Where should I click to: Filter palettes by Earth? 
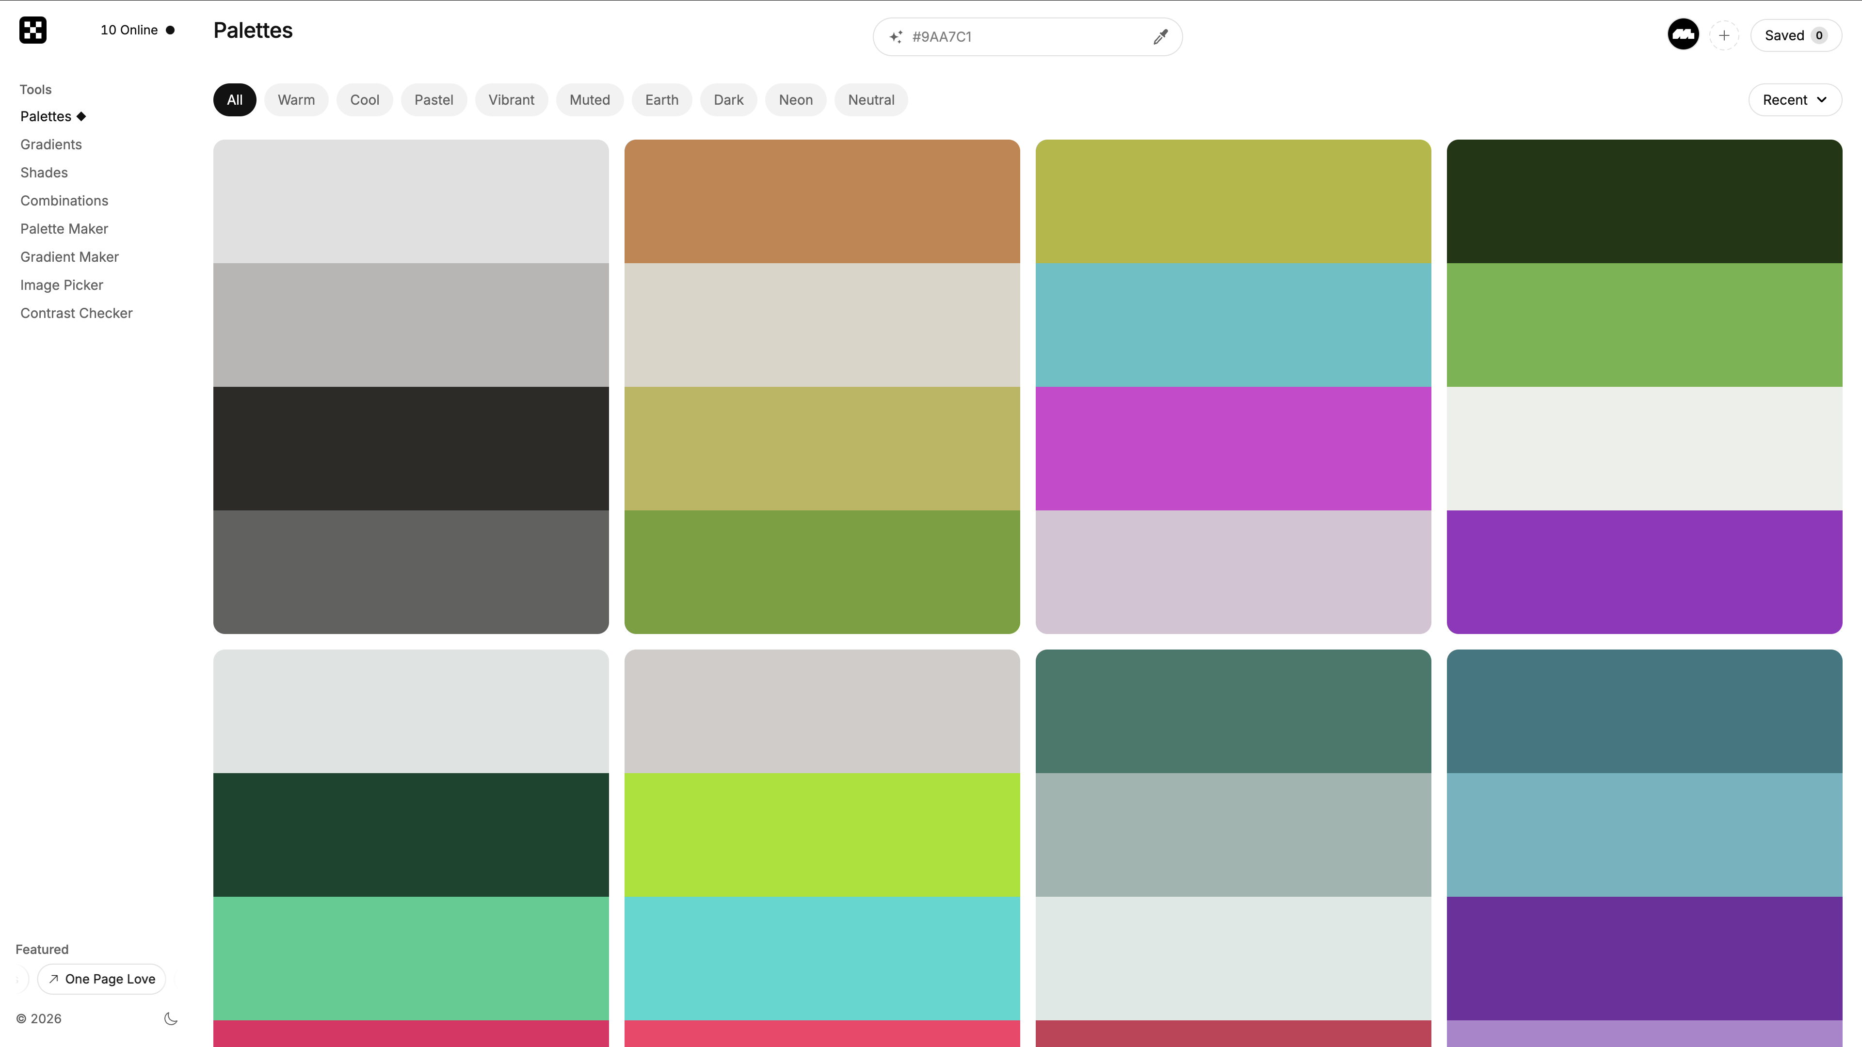pos(661,100)
